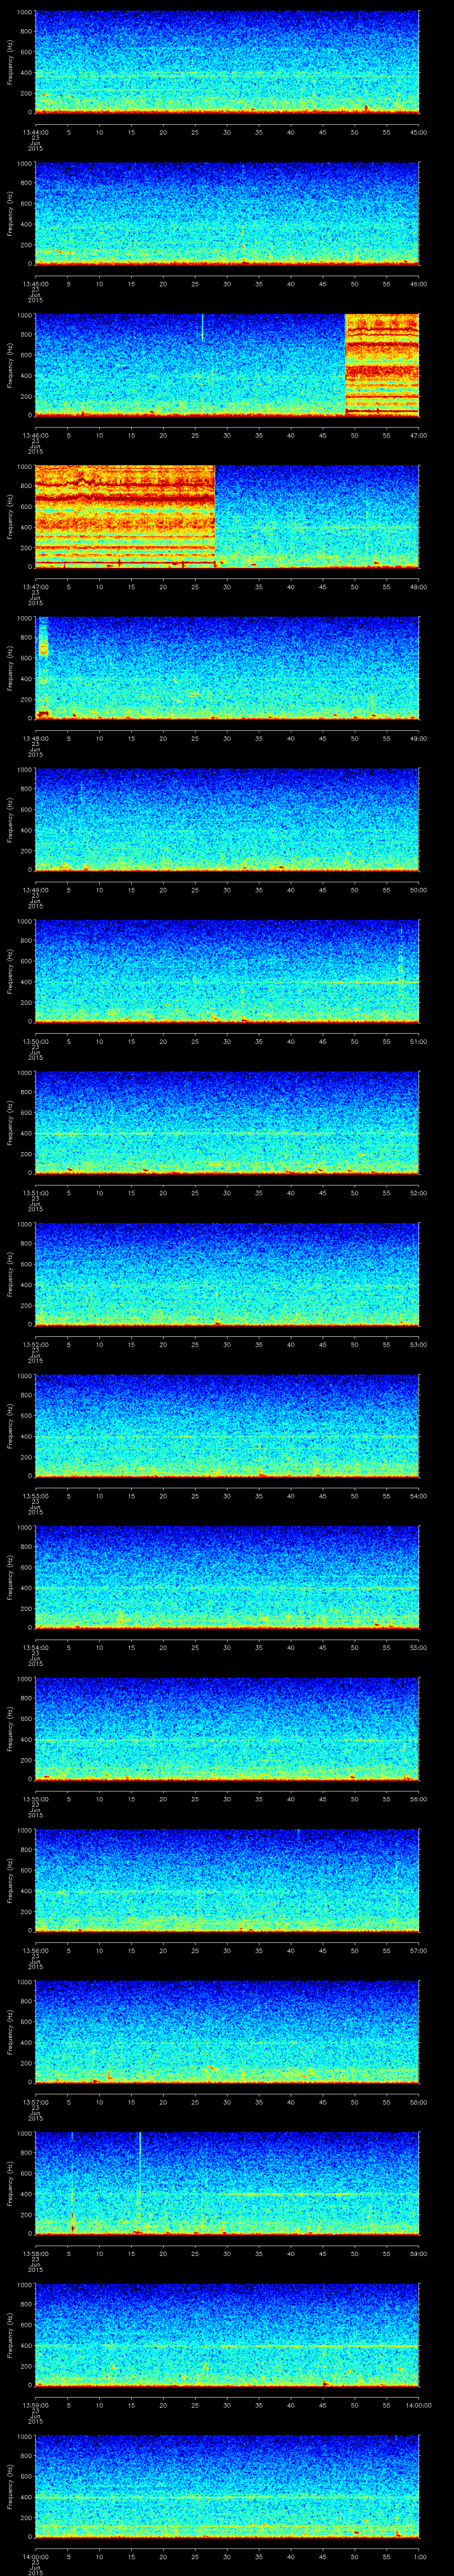The image size is (454, 2576).
Task: Click the 13:47:00 start time label
Action: (x=35, y=587)
